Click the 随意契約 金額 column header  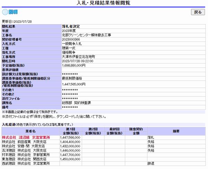[x=136, y=131]
